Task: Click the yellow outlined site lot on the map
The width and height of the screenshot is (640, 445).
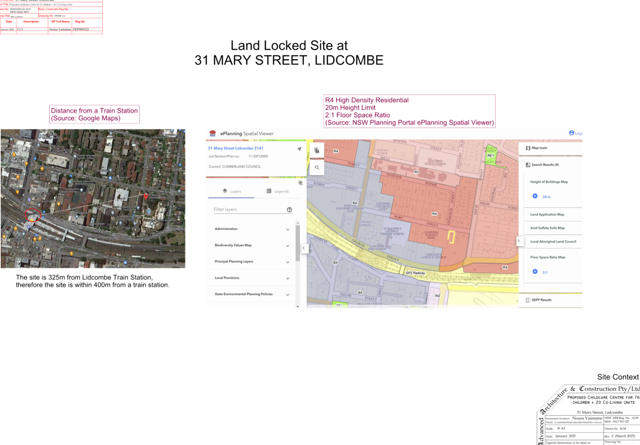Action: (x=451, y=237)
